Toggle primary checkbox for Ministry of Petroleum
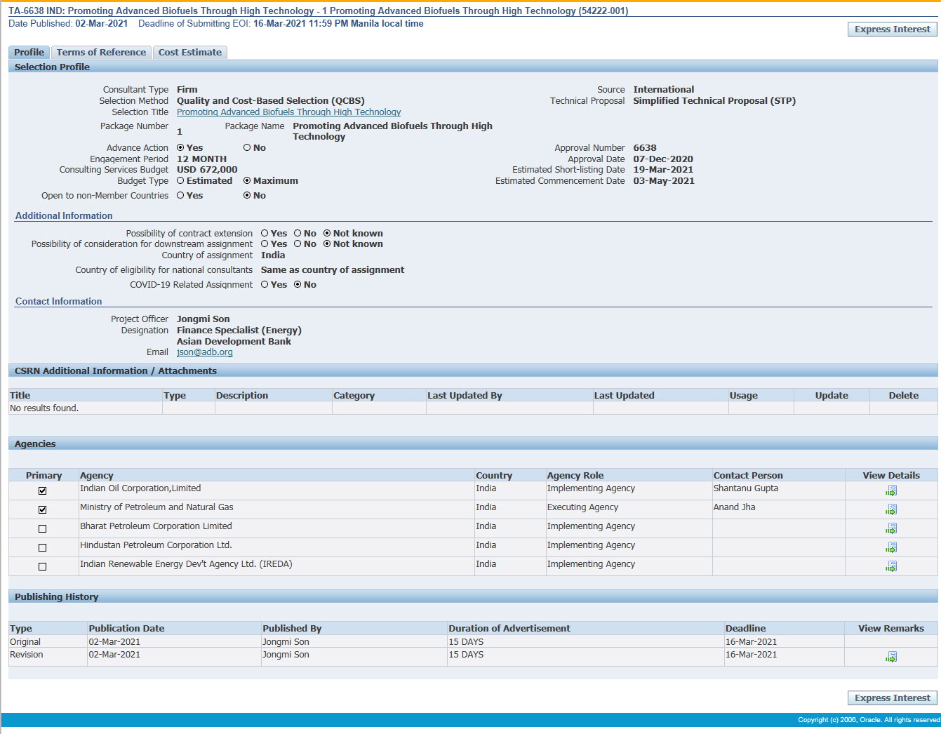Viewport: 941px width, 734px height. (x=42, y=509)
